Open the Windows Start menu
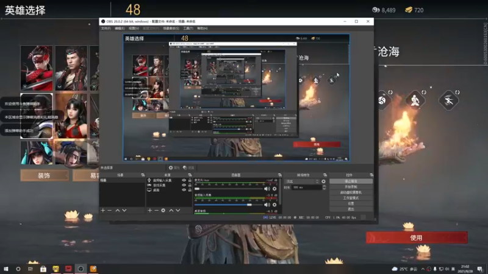This screenshot has height=274, width=488. coord(6,269)
